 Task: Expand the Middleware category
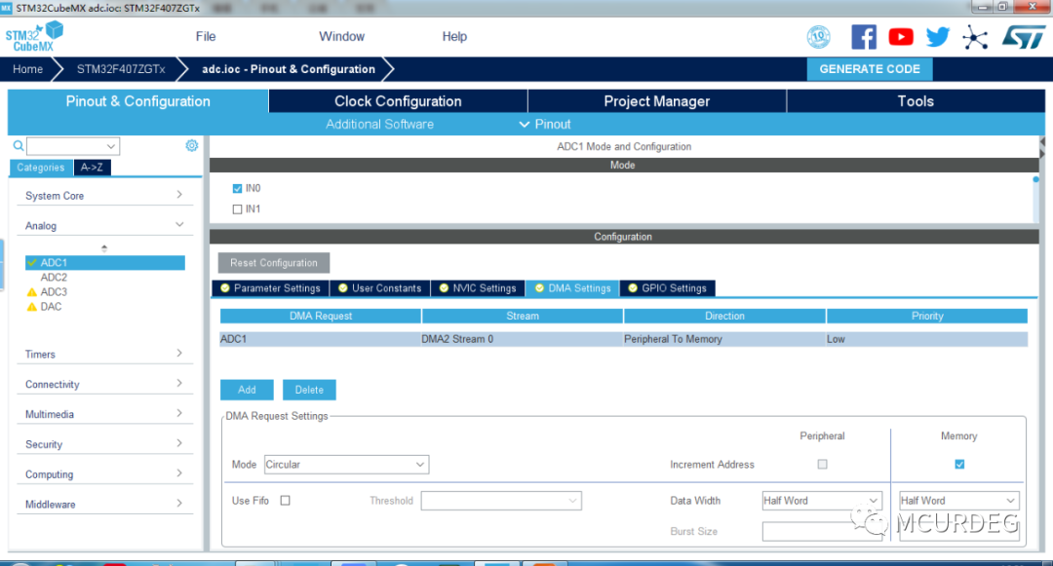point(104,505)
